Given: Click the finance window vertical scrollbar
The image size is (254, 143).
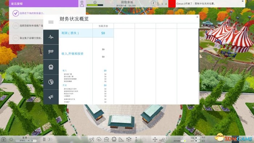Looking at the screenshot, I should [199, 50].
